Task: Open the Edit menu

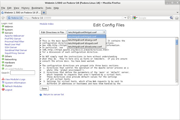Action: [x=9, y=8]
